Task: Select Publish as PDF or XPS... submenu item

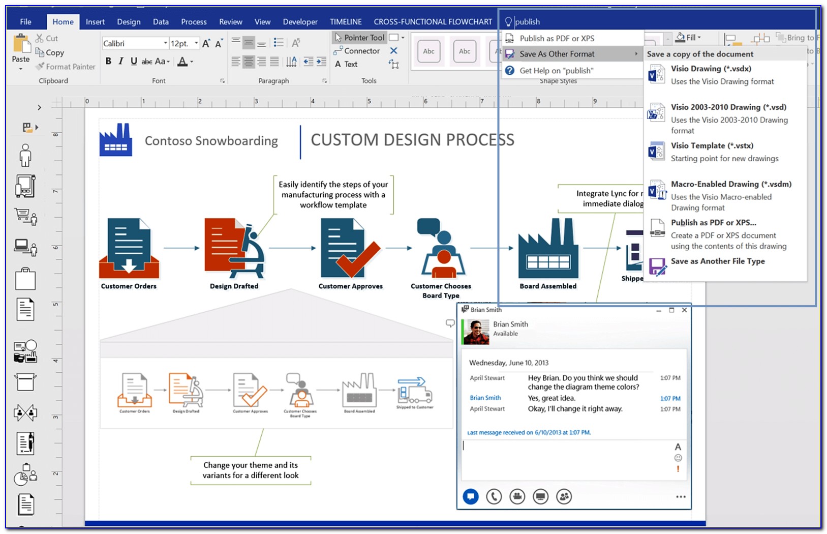Action: (725, 234)
